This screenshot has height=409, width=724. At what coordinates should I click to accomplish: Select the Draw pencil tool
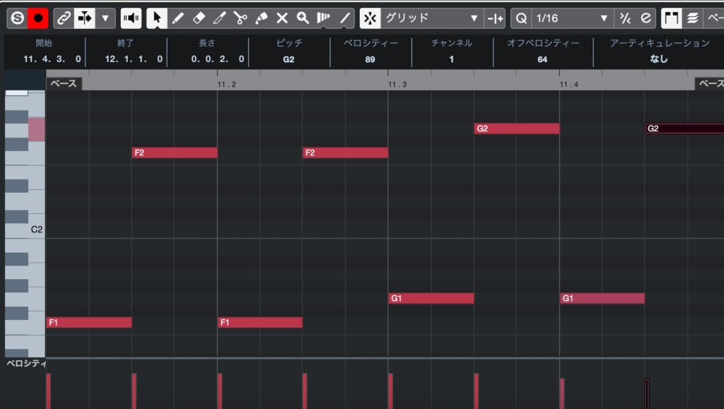[178, 18]
